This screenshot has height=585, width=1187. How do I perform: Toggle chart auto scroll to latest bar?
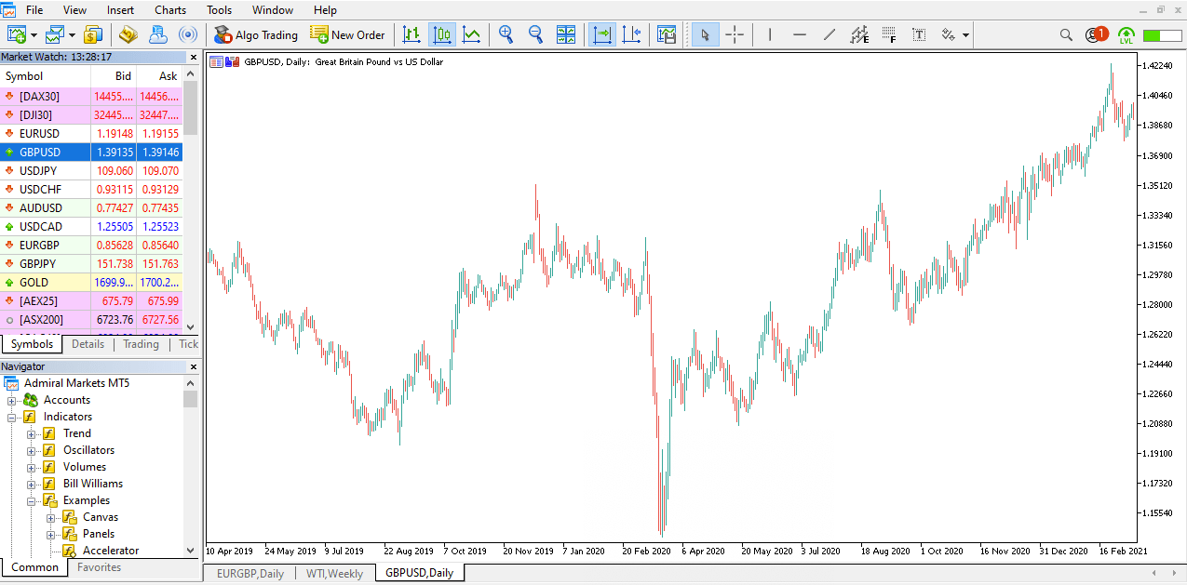click(x=601, y=35)
